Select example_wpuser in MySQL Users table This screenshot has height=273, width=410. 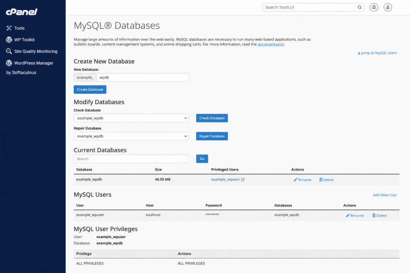tap(90, 215)
